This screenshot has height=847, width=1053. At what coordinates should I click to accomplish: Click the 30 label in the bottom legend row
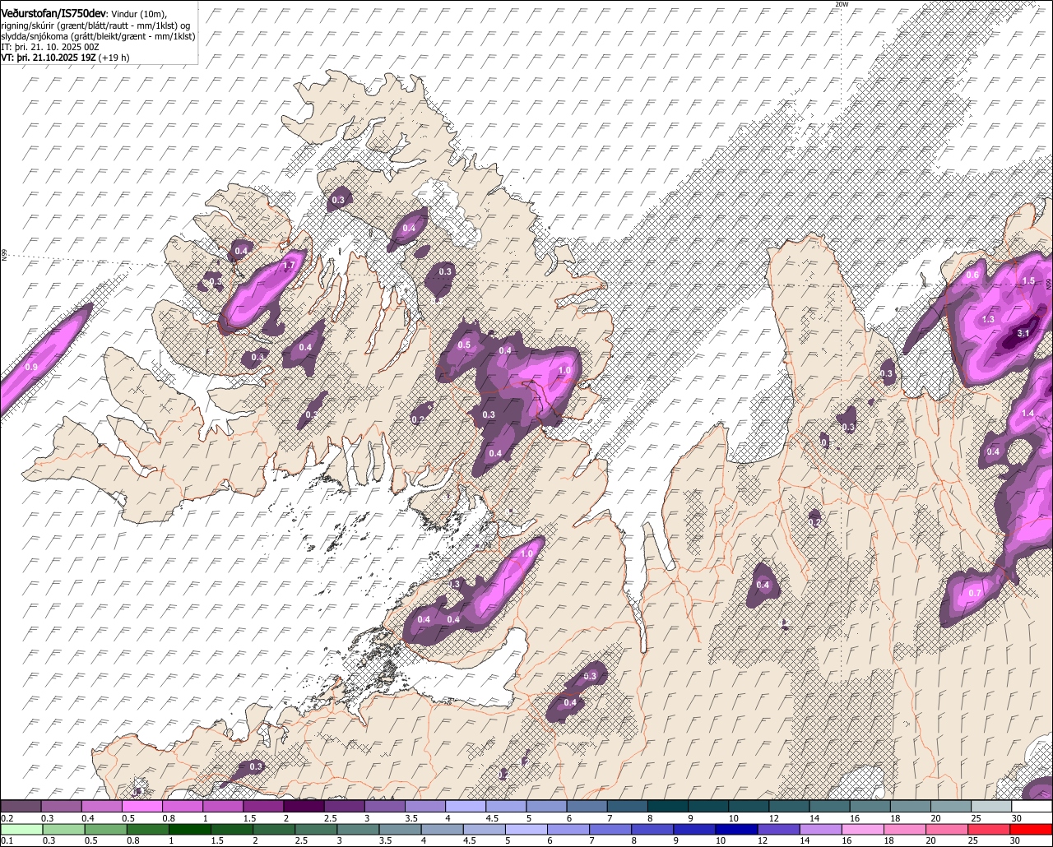pos(1016,840)
